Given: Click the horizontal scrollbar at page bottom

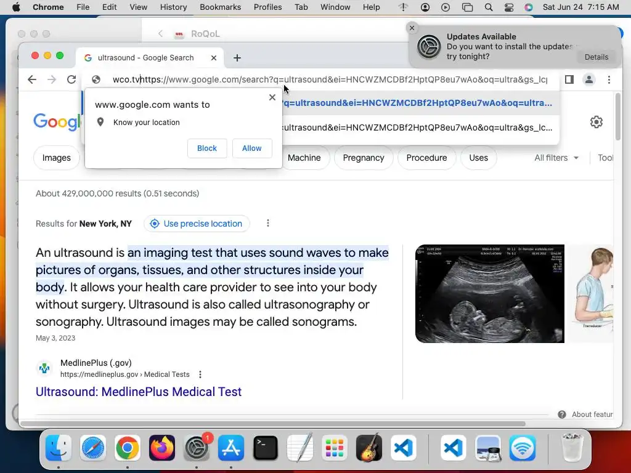Looking at the screenshot, I should click(272, 424).
